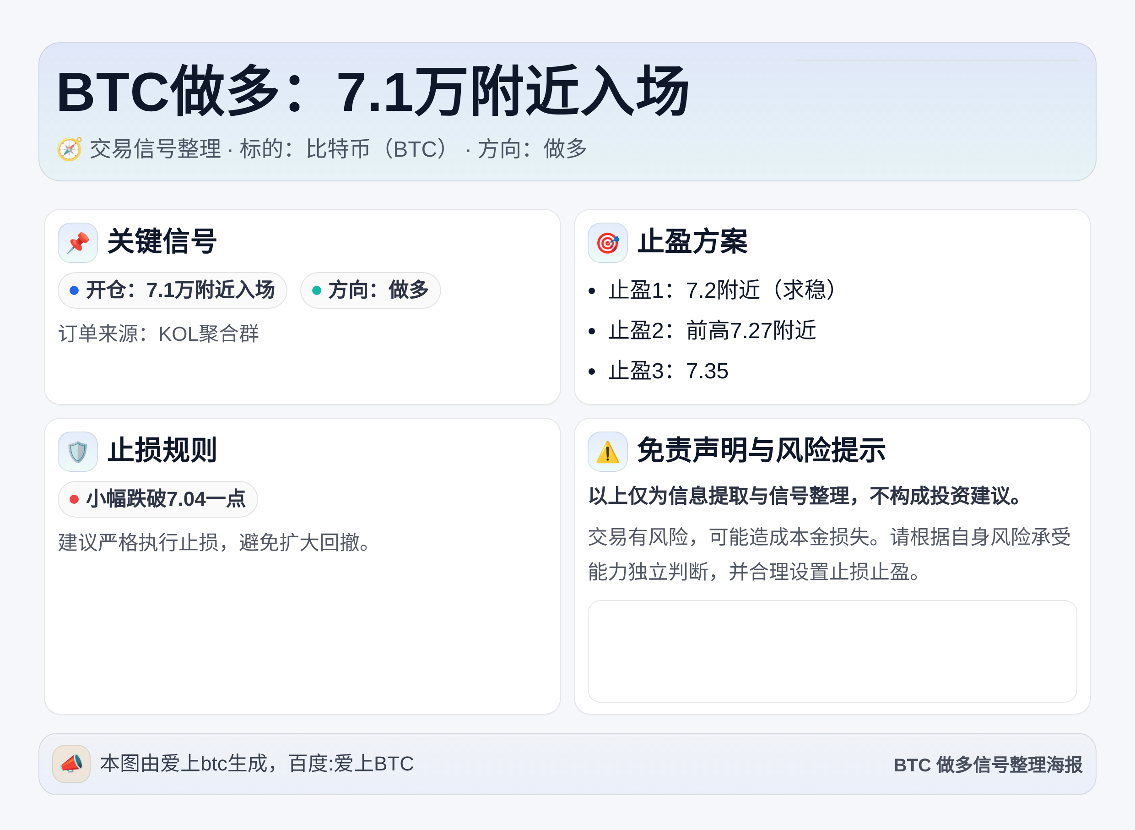Click the line 止盈3：7.35

[x=668, y=371]
